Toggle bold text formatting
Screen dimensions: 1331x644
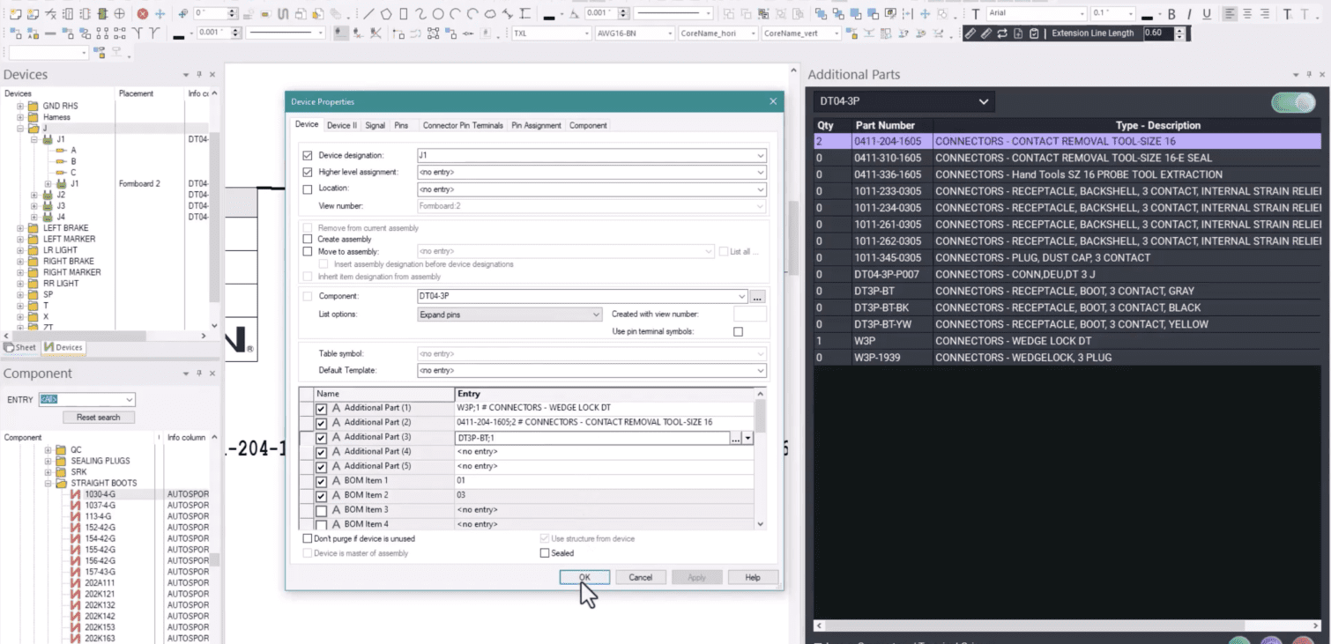click(x=1171, y=14)
